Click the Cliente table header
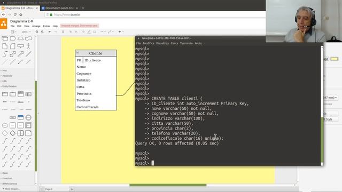The image size is (342, 192). [x=96, y=53]
